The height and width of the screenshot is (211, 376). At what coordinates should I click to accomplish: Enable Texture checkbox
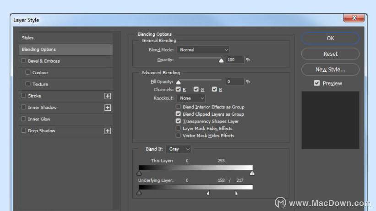pos(28,84)
